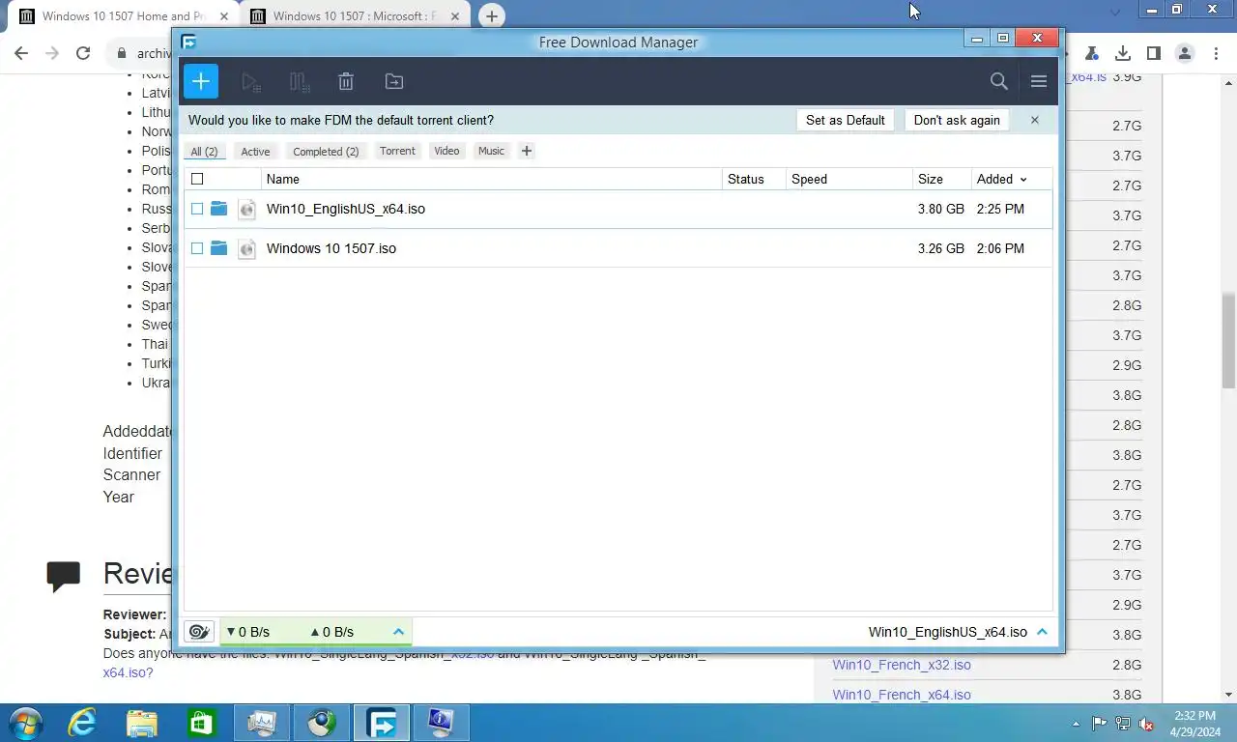Select the Completed (2) filter tab
The height and width of the screenshot is (742, 1237).
[326, 151]
